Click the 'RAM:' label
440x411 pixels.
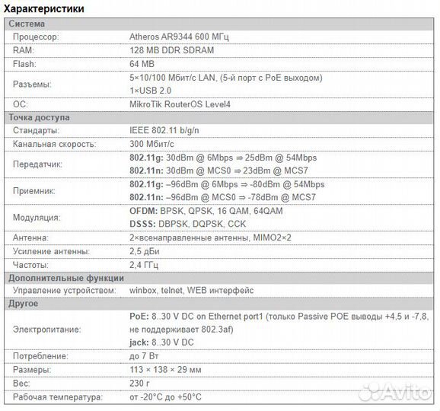pyautogui.click(x=24, y=50)
